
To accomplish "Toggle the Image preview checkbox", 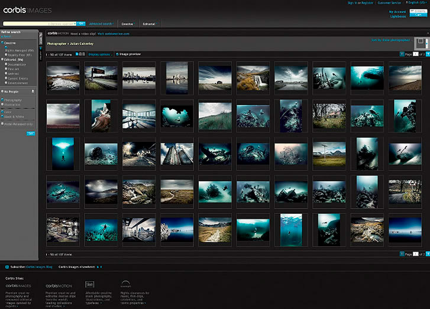I will [x=117, y=54].
